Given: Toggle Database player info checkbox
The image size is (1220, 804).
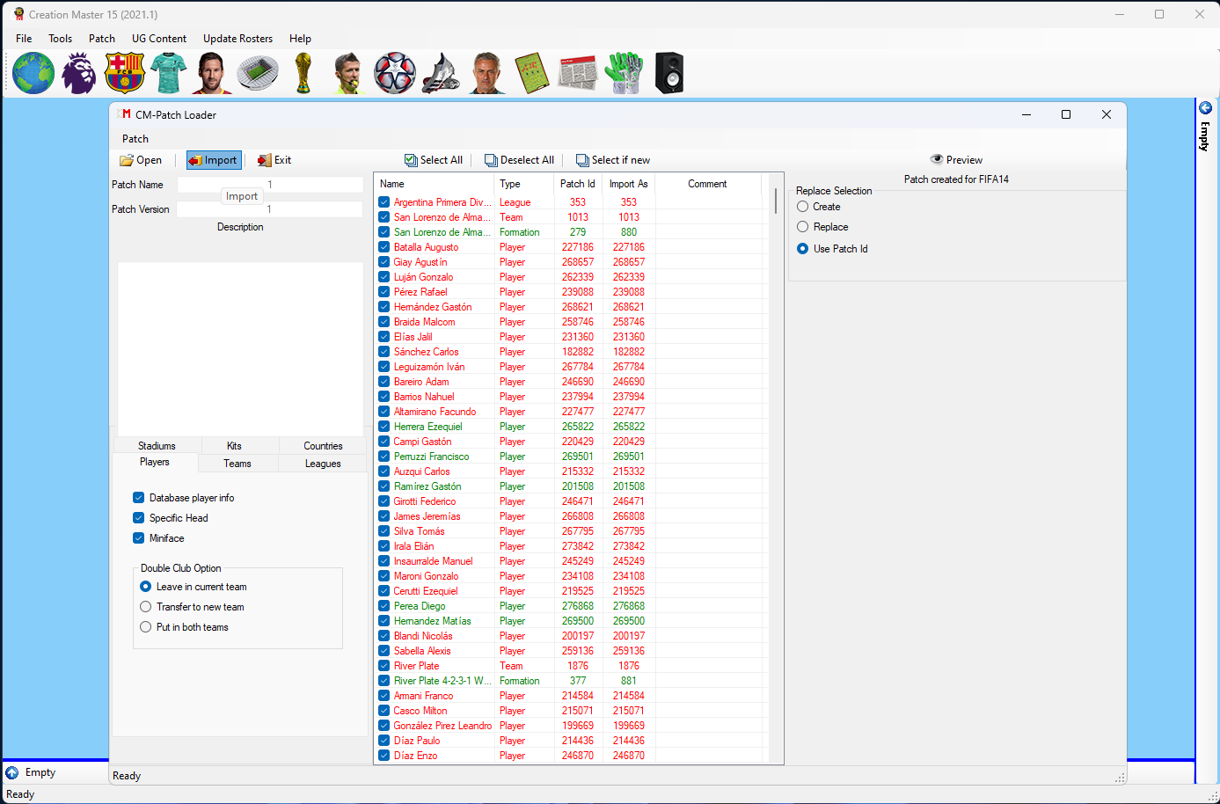Looking at the screenshot, I should pyautogui.click(x=138, y=498).
